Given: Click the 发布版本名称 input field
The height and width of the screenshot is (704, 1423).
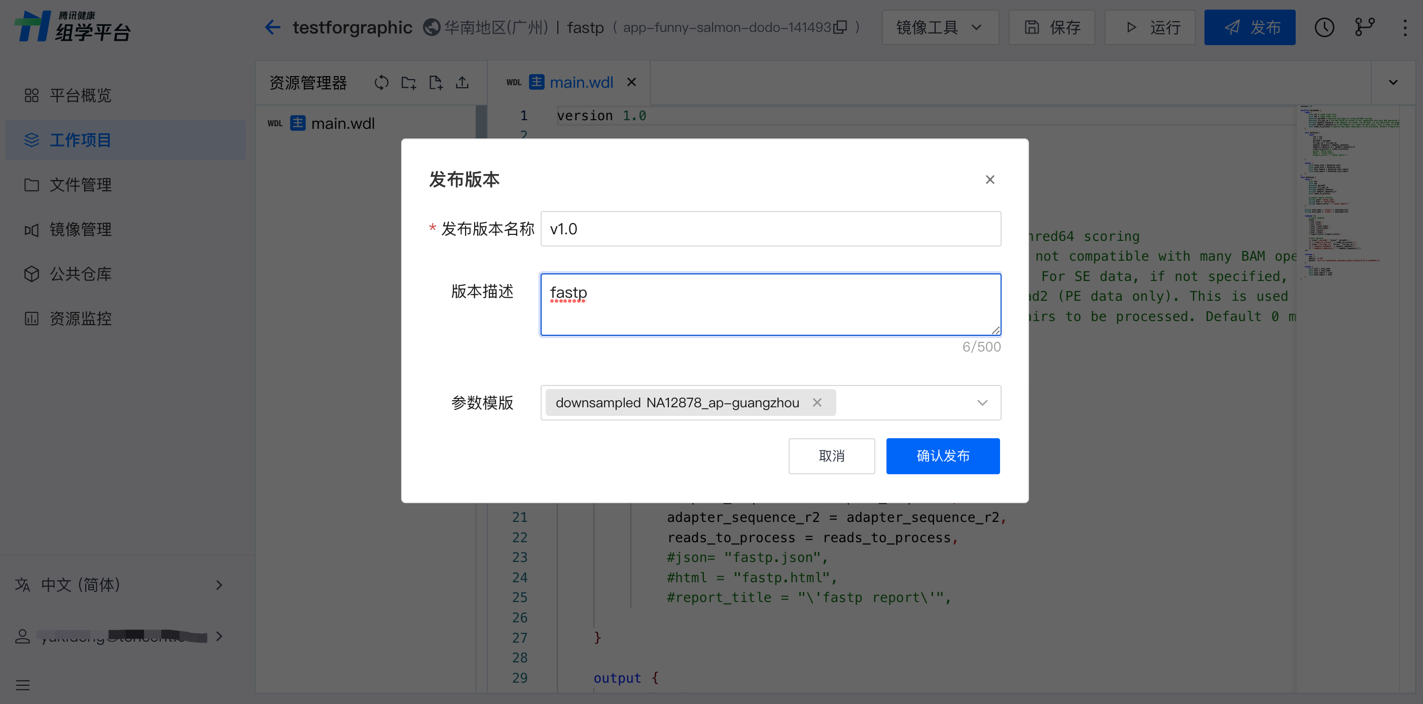Looking at the screenshot, I should [x=770, y=229].
